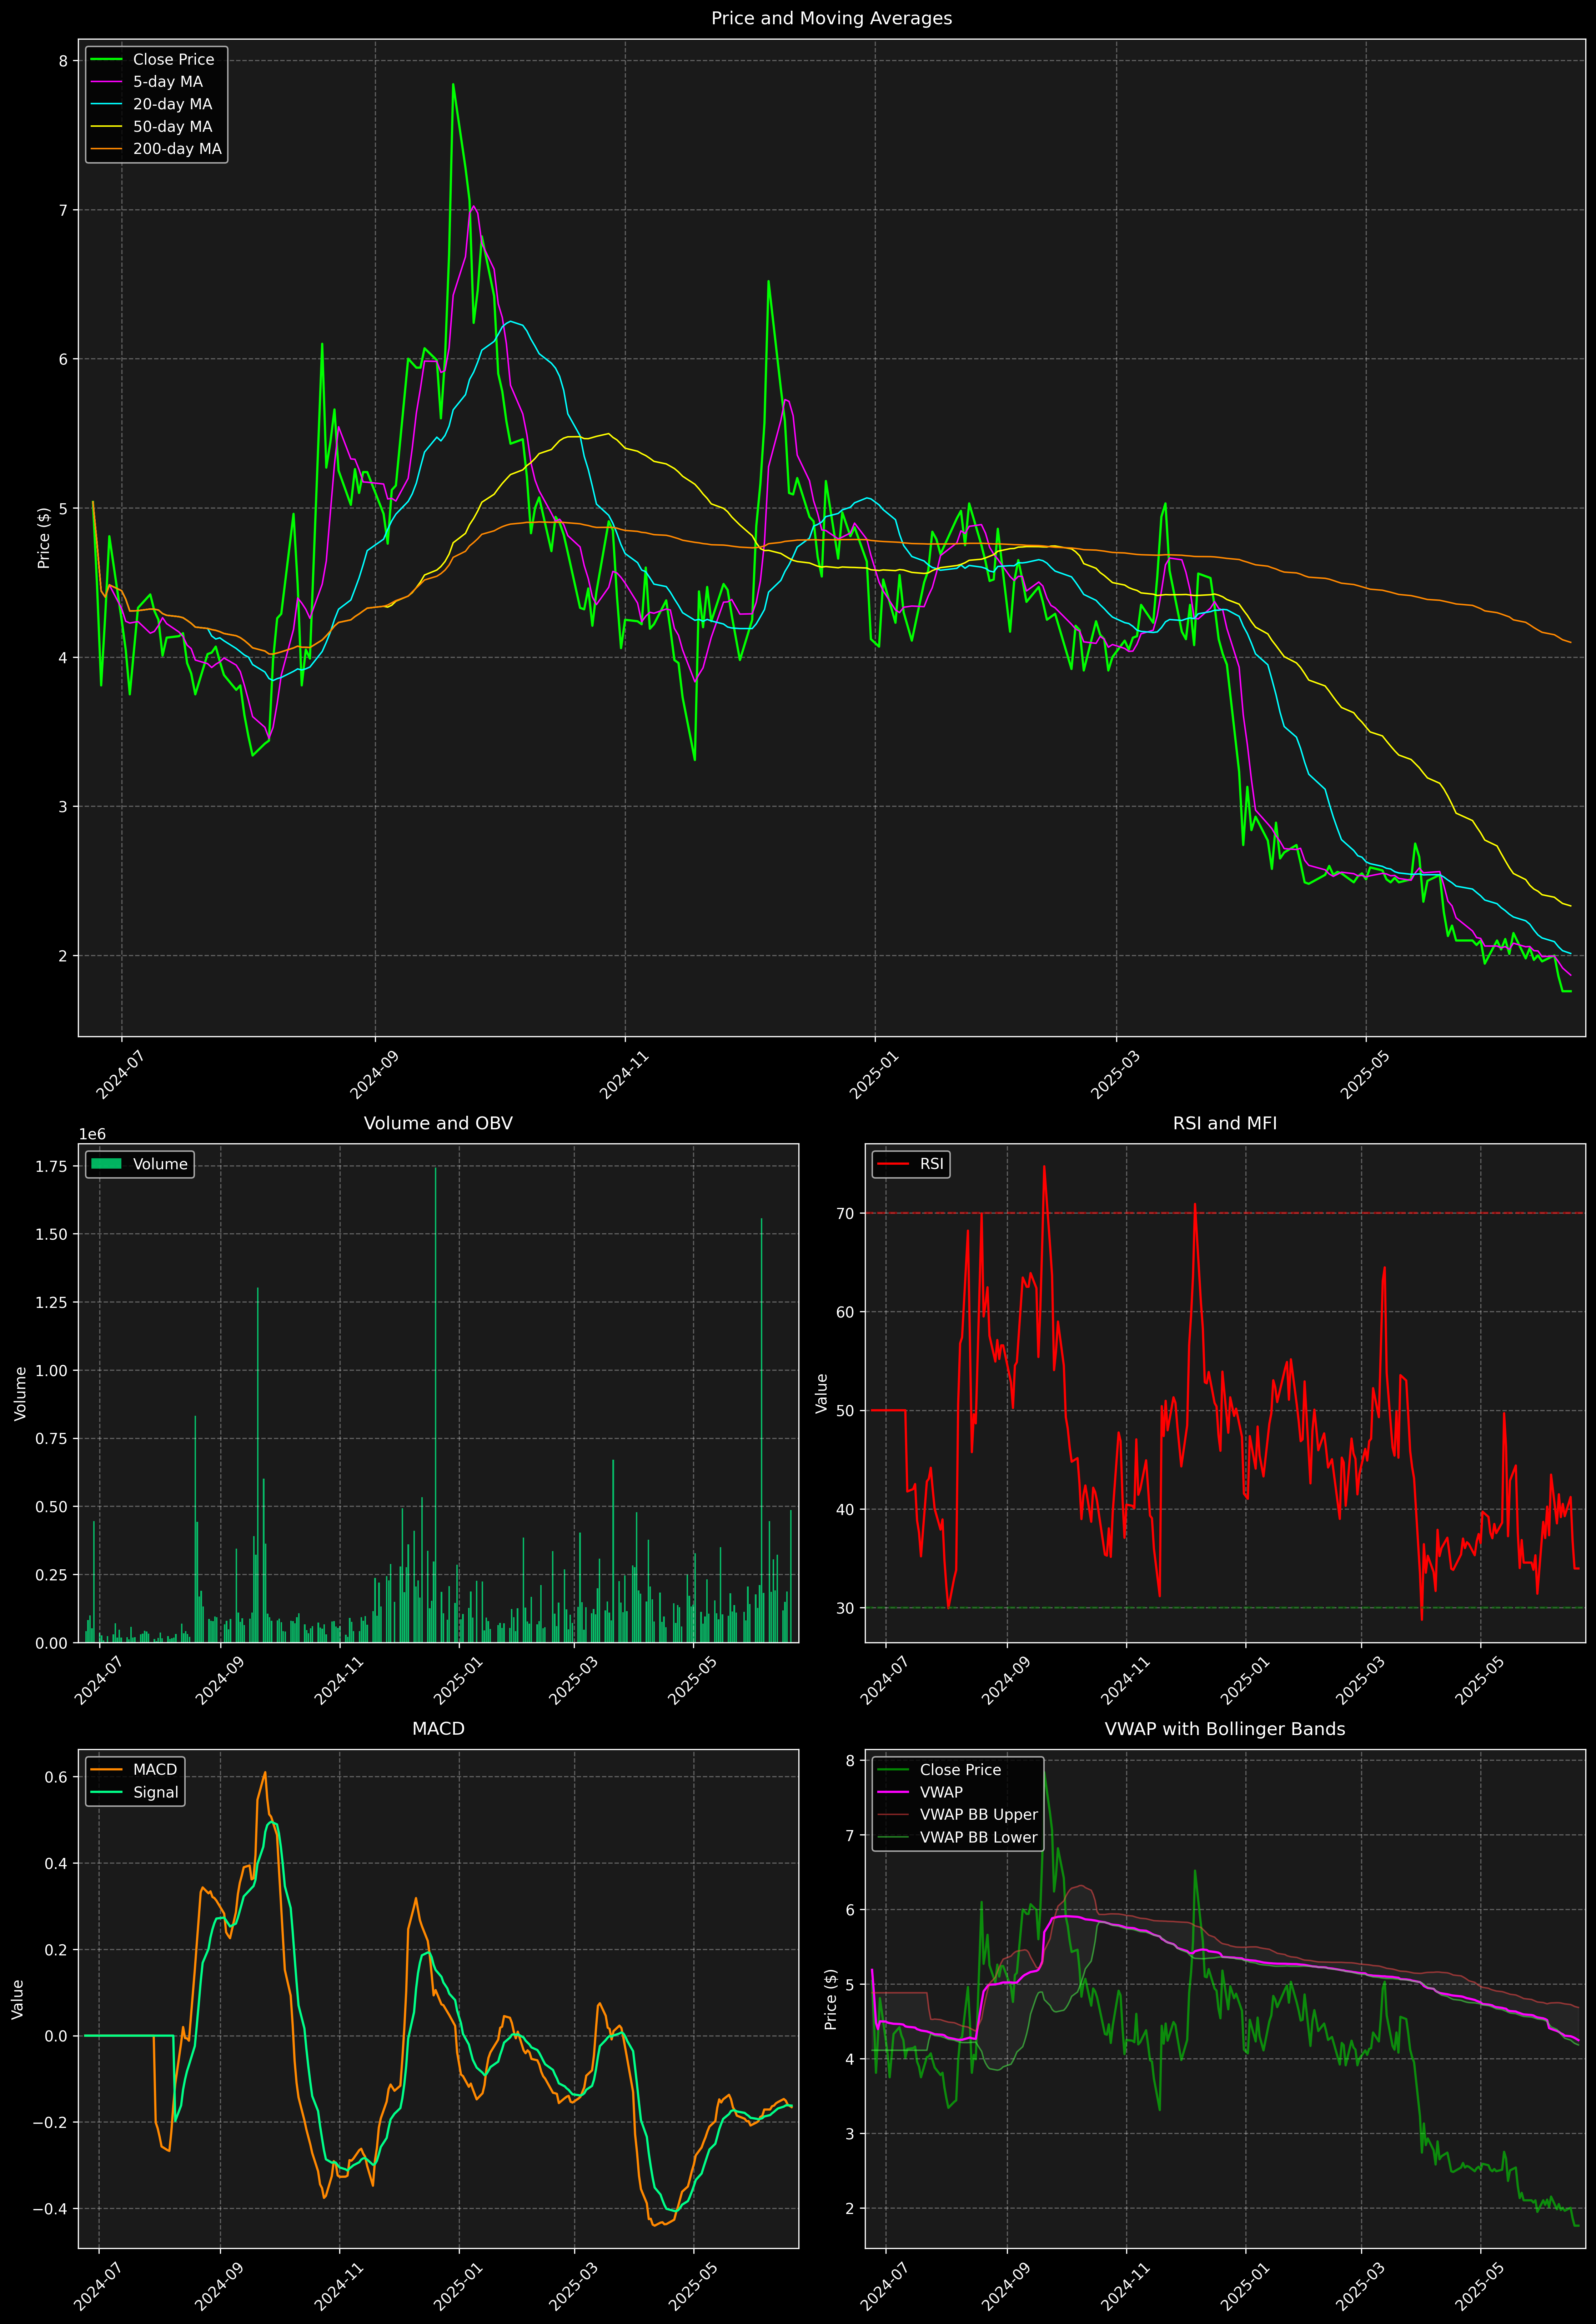
Task: Click the green Volume legend swatch
Action: coord(106,1164)
